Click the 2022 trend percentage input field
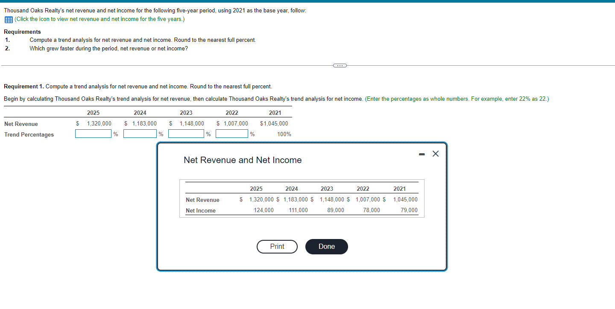Screen dimensions: 615x309 232,134
